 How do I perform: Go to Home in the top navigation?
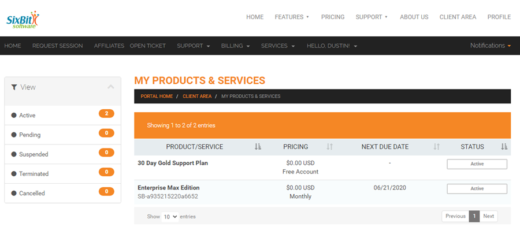[255, 17]
